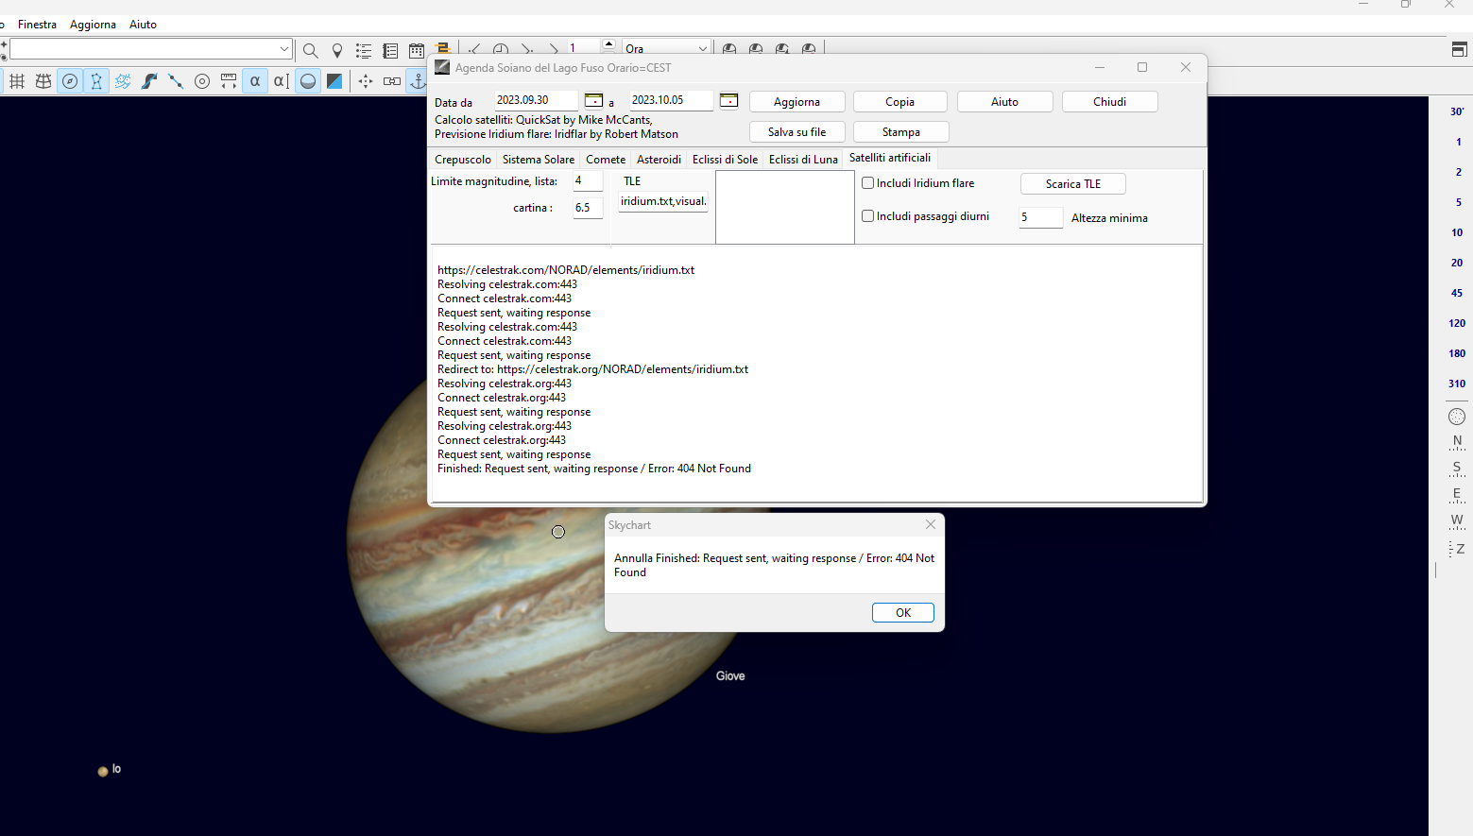Click the Scarica TLE button

click(x=1072, y=184)
